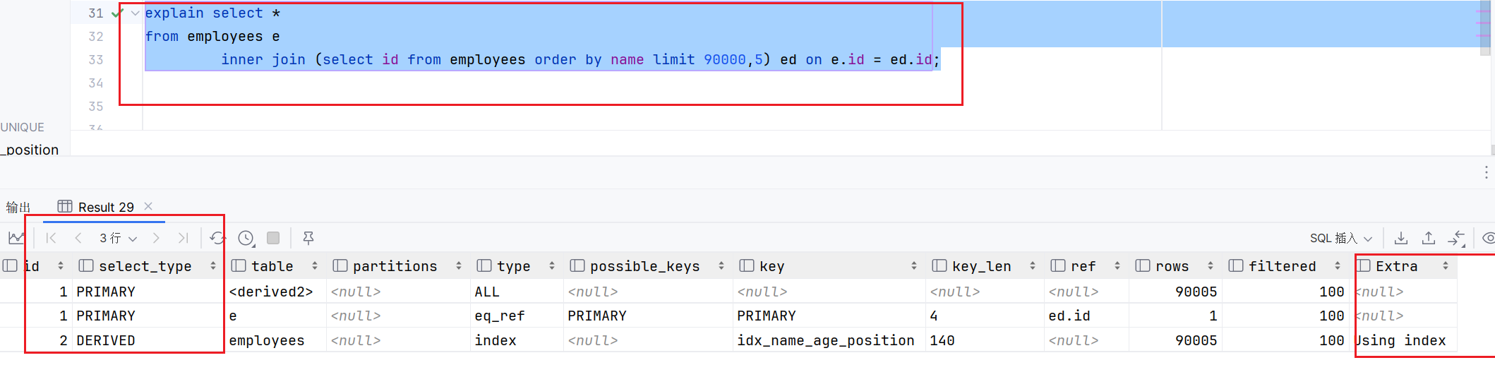Import data with the upload icon

coord(1429,239)
